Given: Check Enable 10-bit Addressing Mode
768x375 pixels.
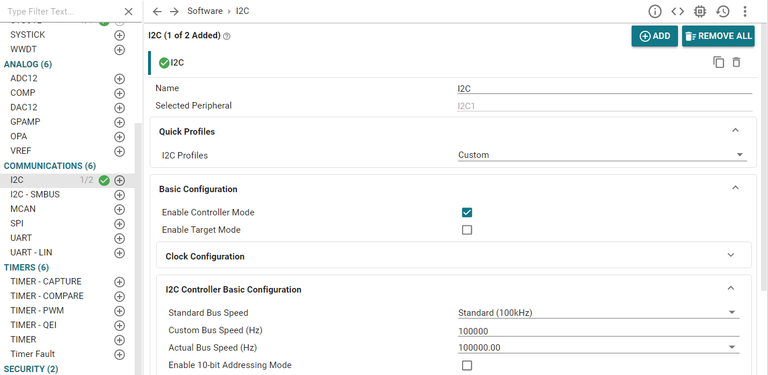Looking at the screenshot, I should tap(467, 365).
